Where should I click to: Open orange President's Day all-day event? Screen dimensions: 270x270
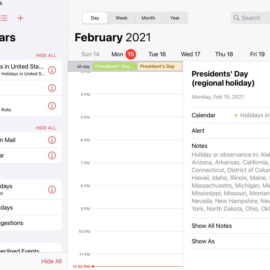[x=160, y=66]
